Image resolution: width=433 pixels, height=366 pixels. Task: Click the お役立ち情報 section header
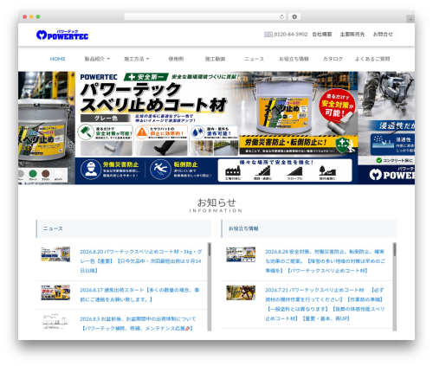pyautogui.click(x=309, y=228)
